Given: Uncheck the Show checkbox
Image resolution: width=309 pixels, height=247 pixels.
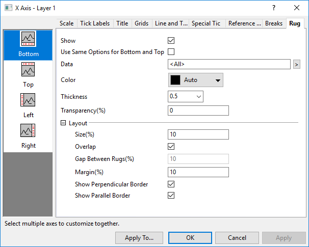Looking at the screenshot, I should coord(171,40).
